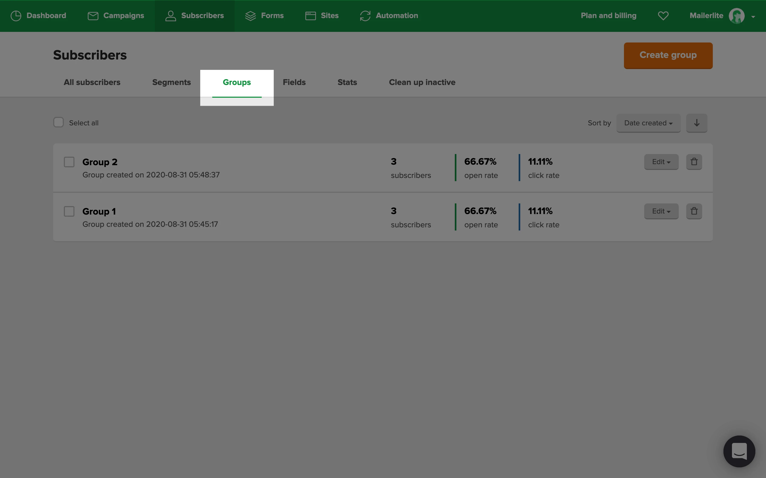Open the Date created sort dropdown
This screenshot has width=766, height=478.
pyautogui.click(x=648, y=123)
